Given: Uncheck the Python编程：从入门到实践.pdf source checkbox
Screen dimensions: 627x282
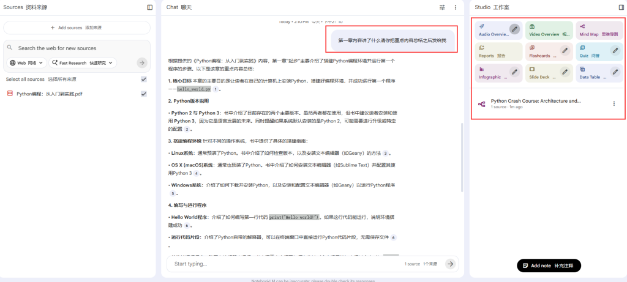Looking at the screenshot, I should tap(143, 94).
